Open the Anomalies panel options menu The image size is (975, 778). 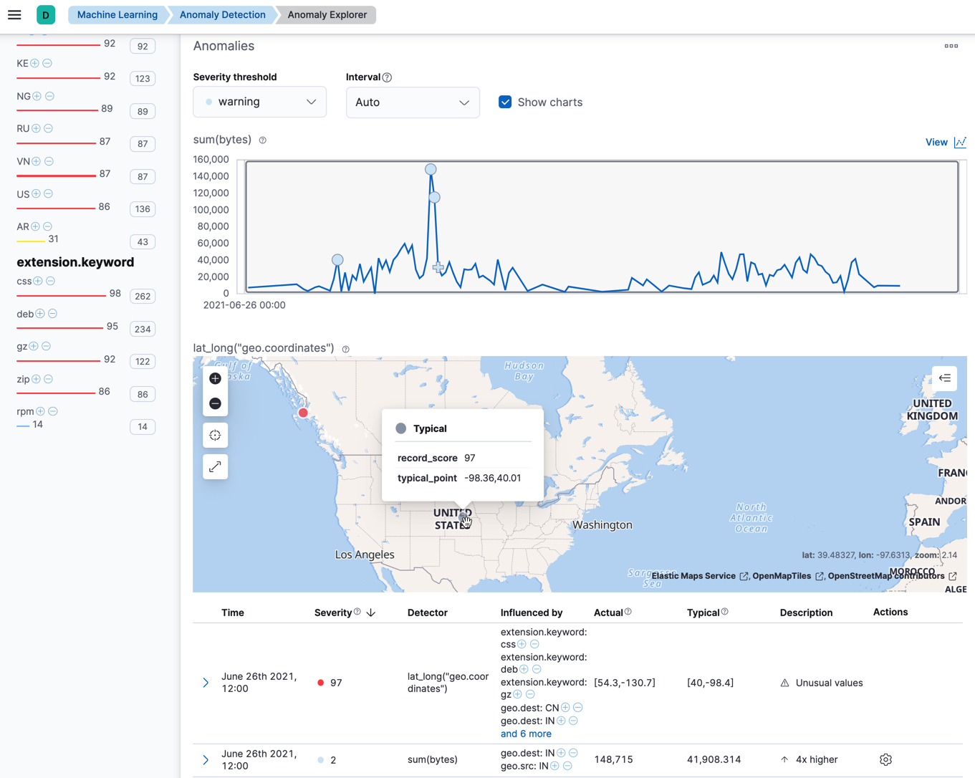click(951, 45)
